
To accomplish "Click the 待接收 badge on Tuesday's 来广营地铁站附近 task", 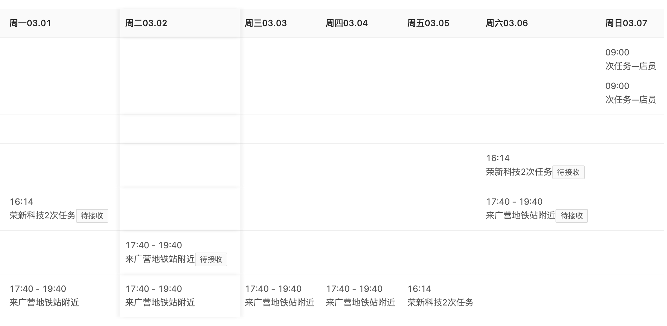I will tap(211, 259).
